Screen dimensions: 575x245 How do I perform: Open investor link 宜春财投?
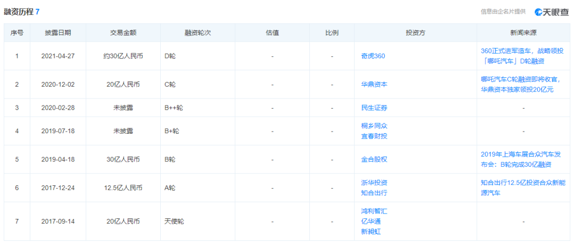pyautogui.click(x=374, y=136)
